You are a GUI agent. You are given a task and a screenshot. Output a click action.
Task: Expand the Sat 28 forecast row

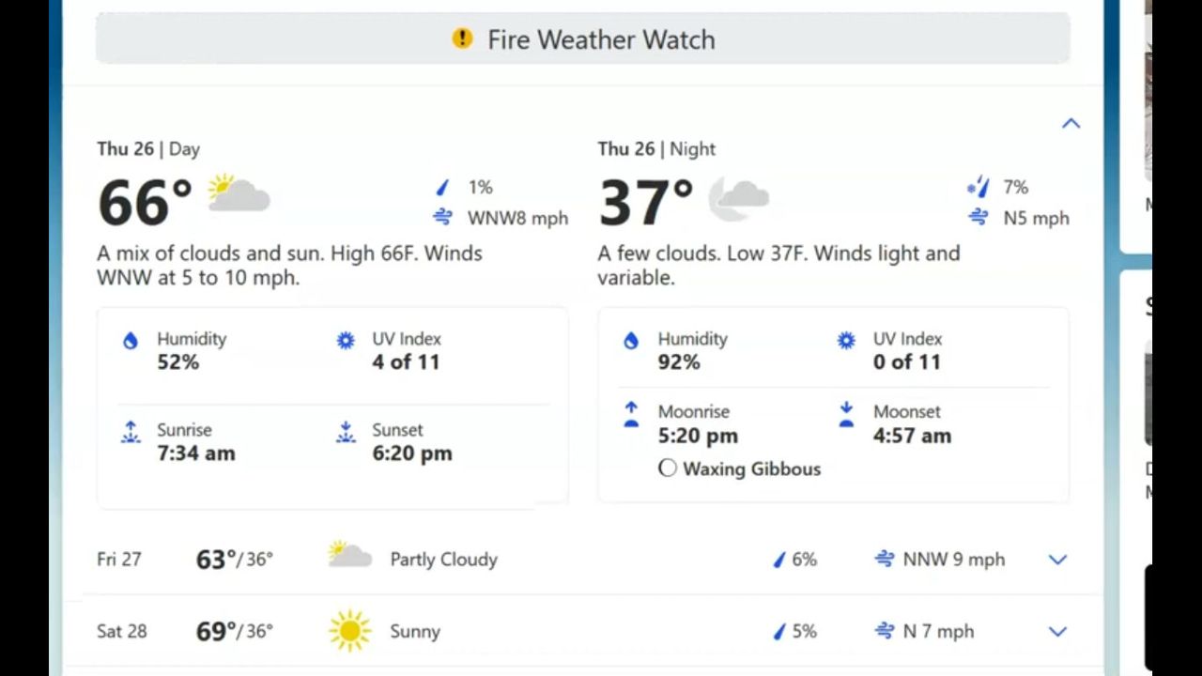point(1057,632)
